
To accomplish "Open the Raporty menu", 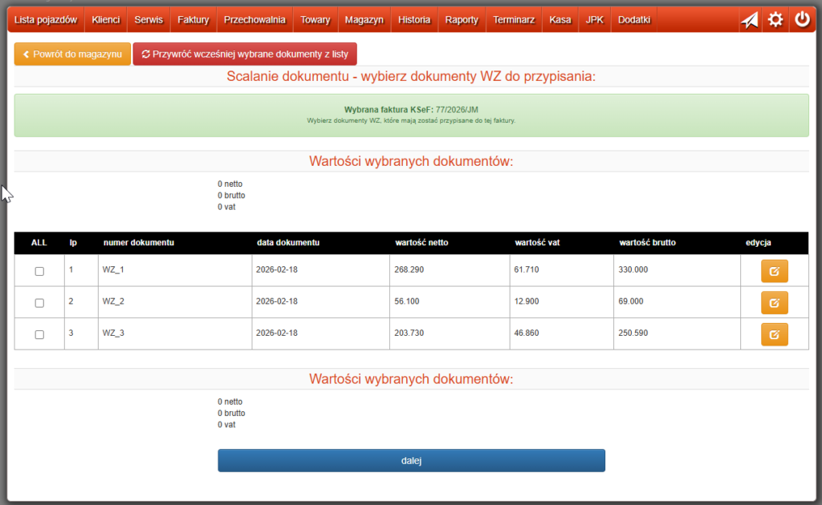I will click(462, 19).
